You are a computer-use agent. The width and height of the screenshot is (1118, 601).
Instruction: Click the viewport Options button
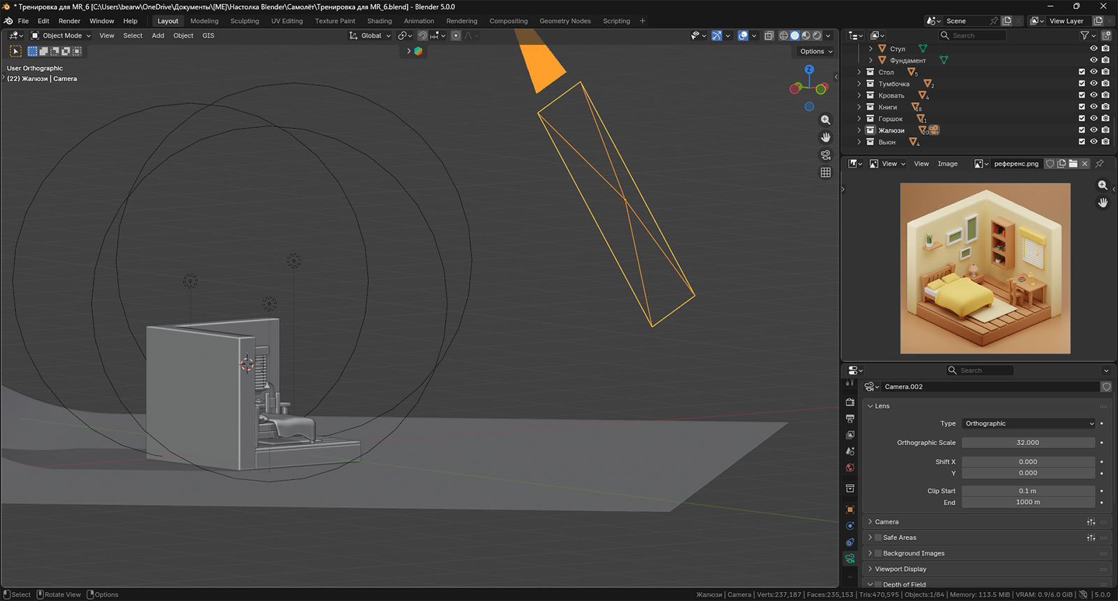(815, 51)
